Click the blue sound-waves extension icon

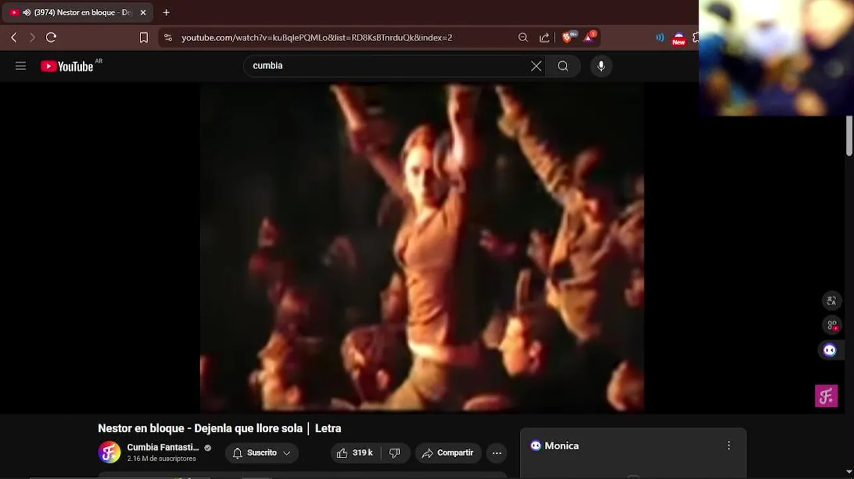click(x=660, y=37)
